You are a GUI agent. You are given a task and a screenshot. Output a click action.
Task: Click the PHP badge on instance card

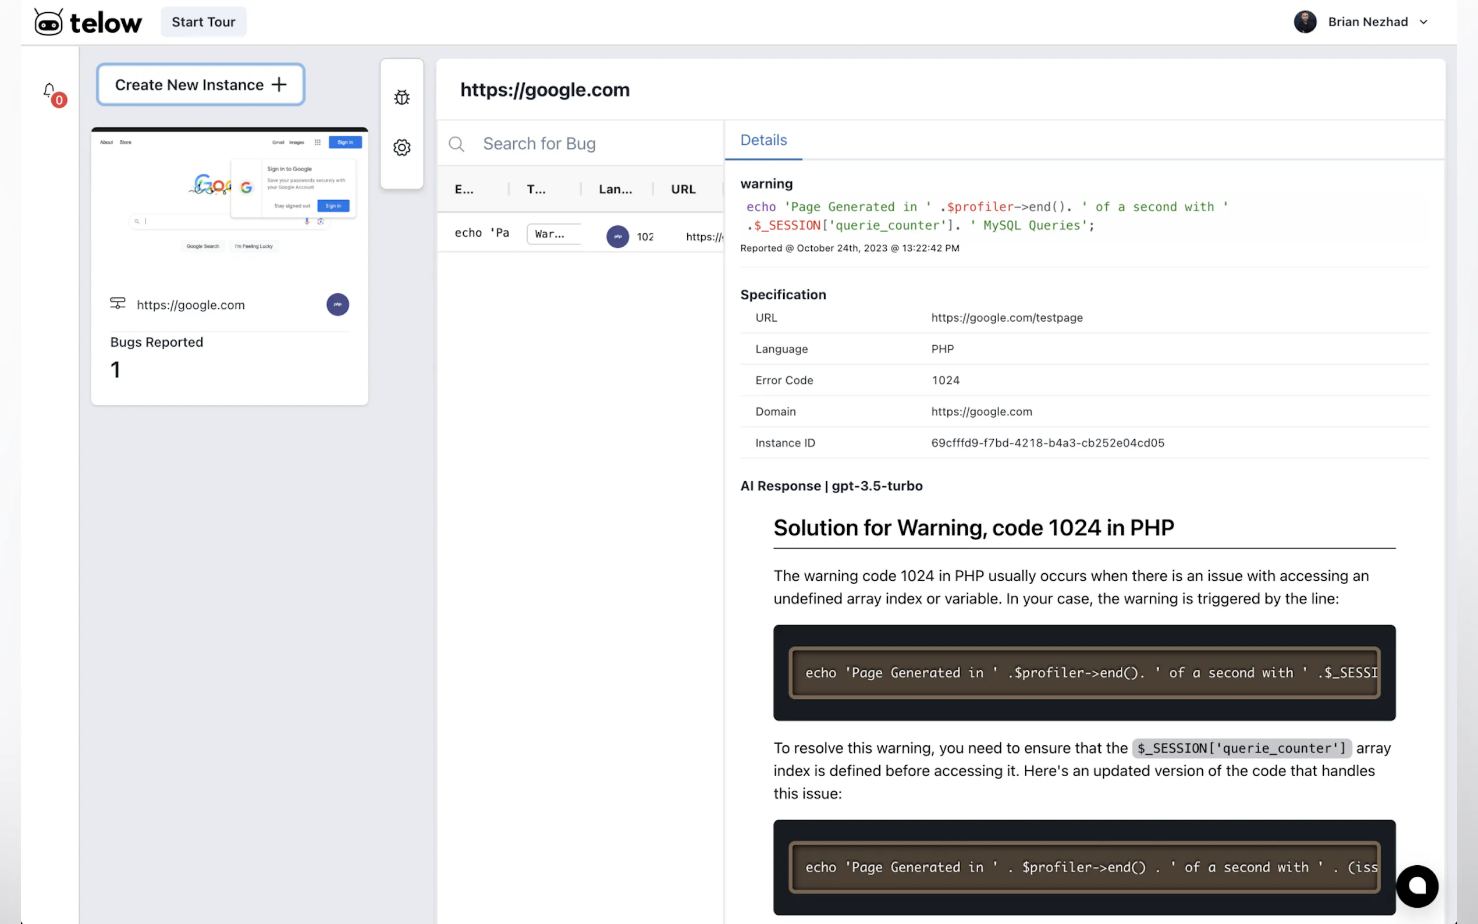[337, 304]
